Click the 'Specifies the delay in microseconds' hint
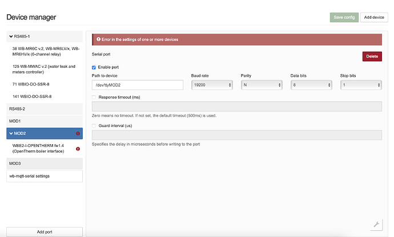This screenshot has height=237, width=394. point(146,144)
